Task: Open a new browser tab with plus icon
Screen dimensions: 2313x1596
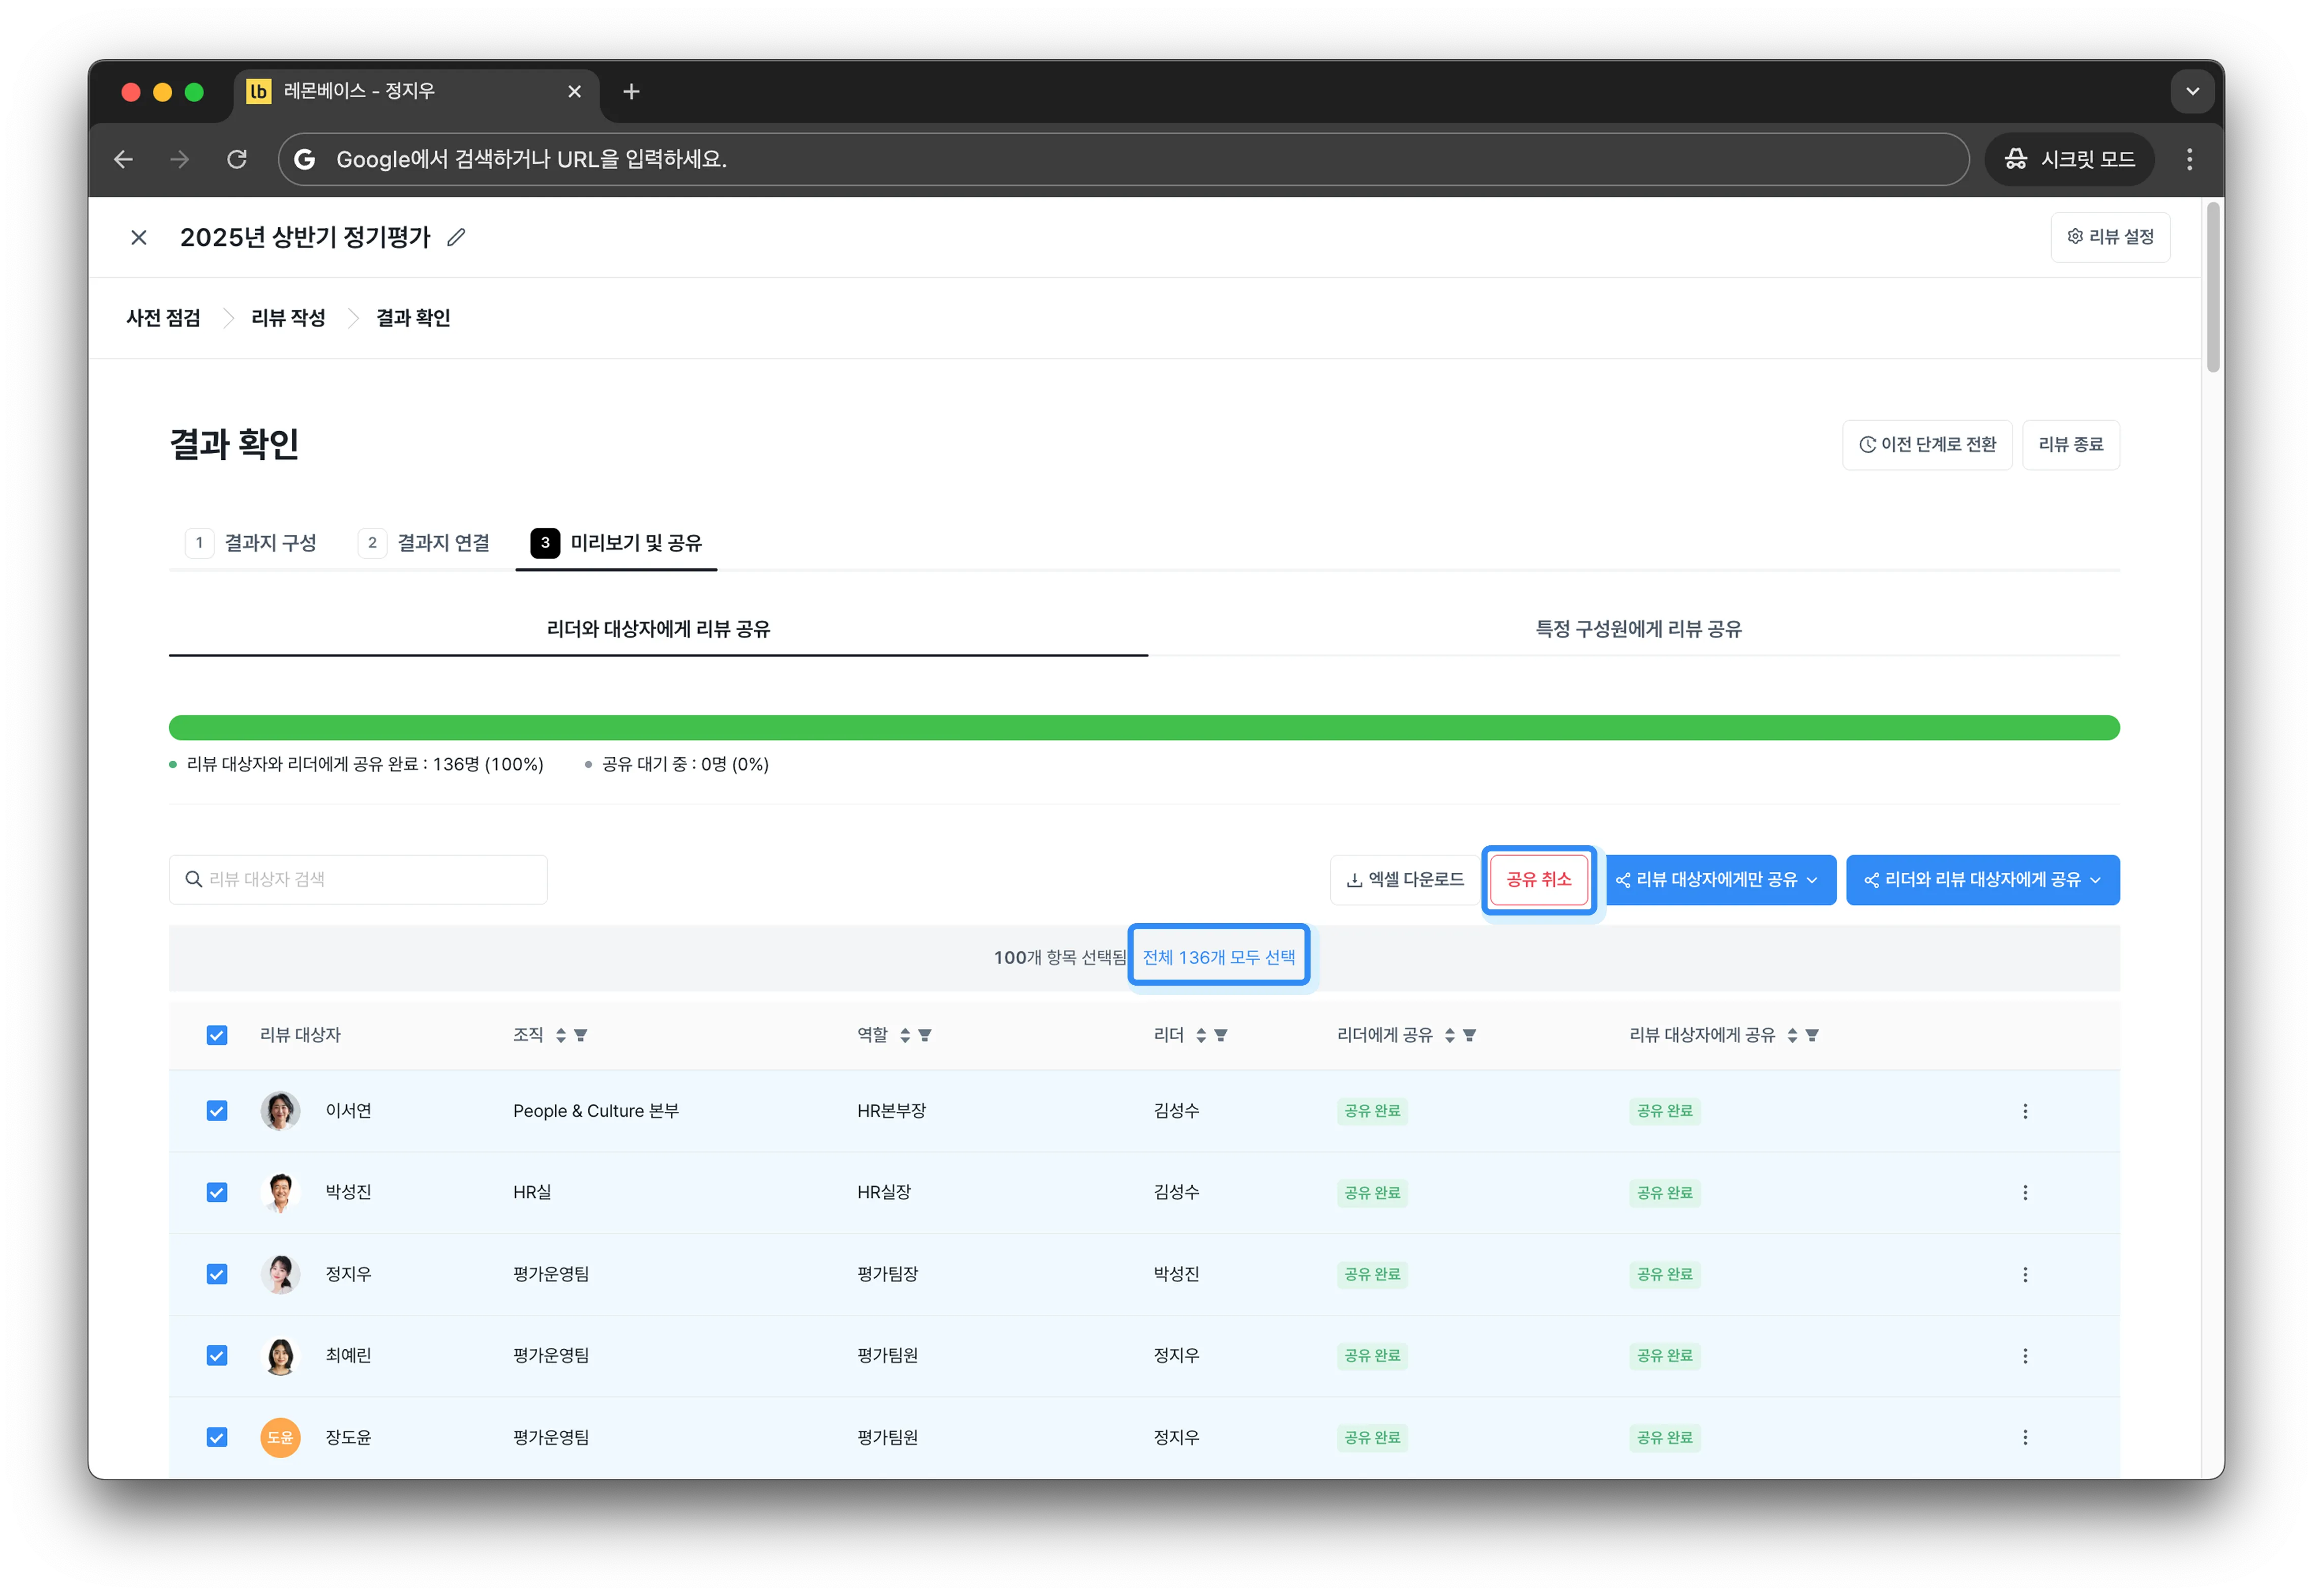Action: coord(631,92)
